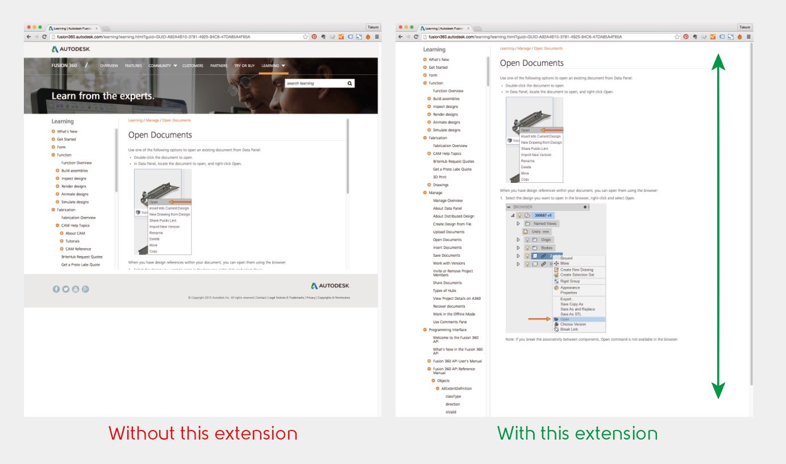Screen dimensions: 786x464
Task: Open the Google+ icon in the page footer
Action: coord(85,289)
